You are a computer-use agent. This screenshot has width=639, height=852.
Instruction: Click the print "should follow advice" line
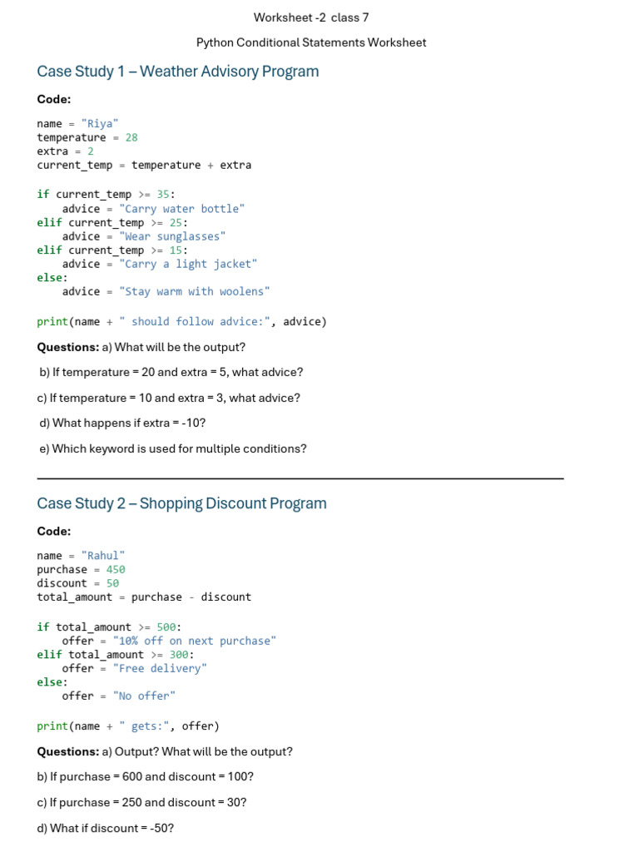pyautogui.click(x=182, y=322)
